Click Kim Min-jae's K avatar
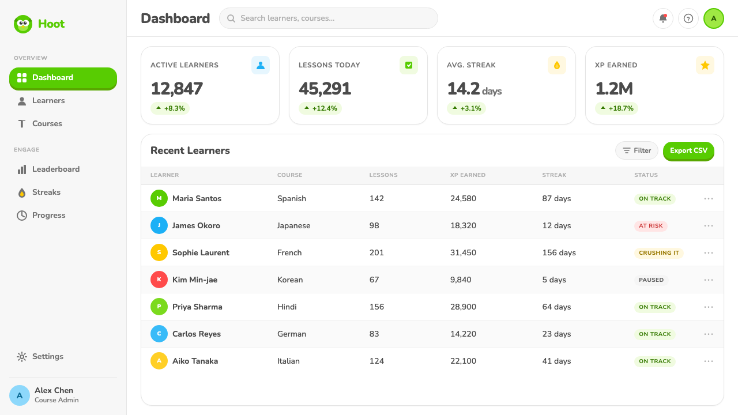The height and width of the screenshot is (415, 738). tap(159, 280)
